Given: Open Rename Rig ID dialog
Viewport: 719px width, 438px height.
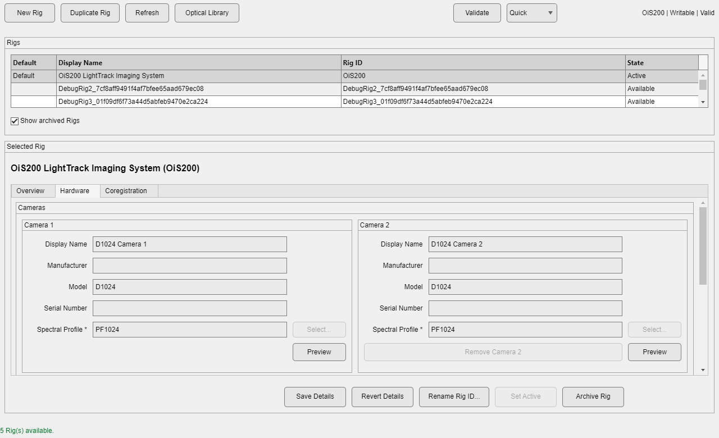Looking at the screenshot, I should tap(454, 396).
